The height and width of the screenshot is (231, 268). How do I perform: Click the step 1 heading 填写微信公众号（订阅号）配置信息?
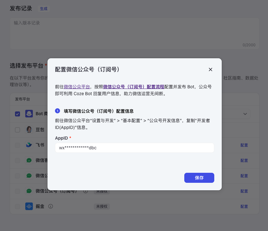click(99, 111)
